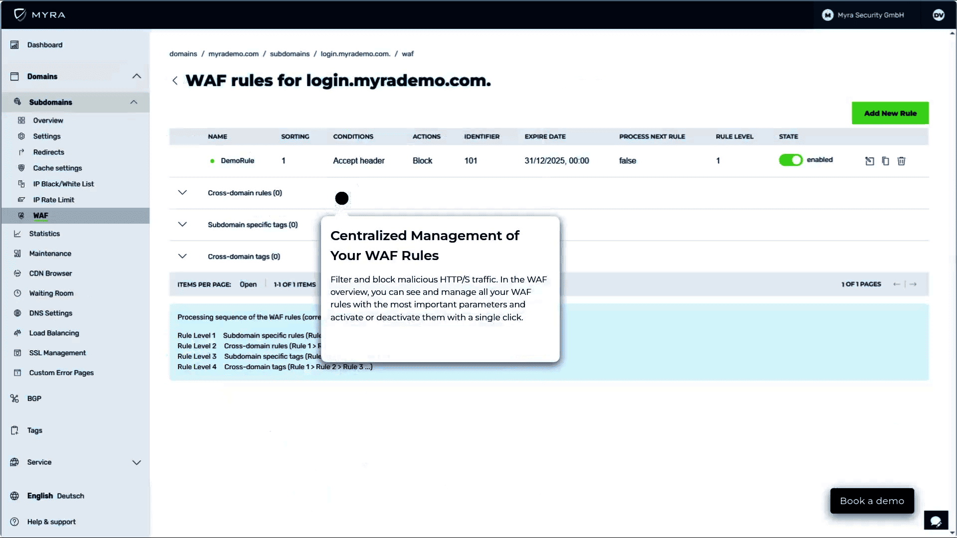Click the copy icon for DemoRule
The height and width of the screenshot is (538, 957).
point(885,161)
